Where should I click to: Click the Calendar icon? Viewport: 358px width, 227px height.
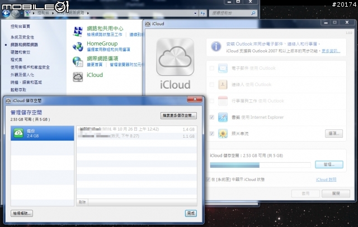[223, 101]
